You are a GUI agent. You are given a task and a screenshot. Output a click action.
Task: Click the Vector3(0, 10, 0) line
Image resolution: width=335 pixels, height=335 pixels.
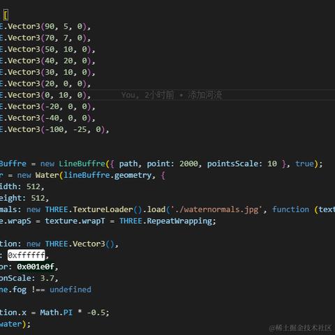click(45, 95)
